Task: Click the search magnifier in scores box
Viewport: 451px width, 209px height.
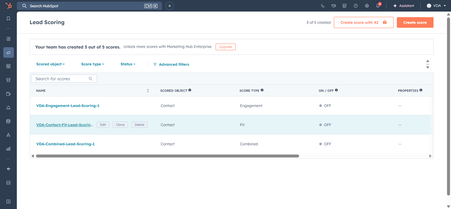Action: [91, 79]
